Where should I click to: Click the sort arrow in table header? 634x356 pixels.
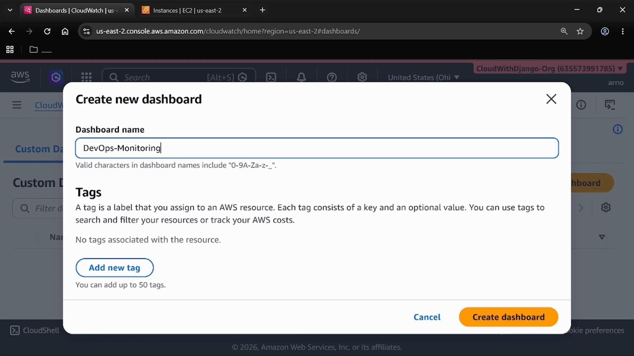(602, 237)
